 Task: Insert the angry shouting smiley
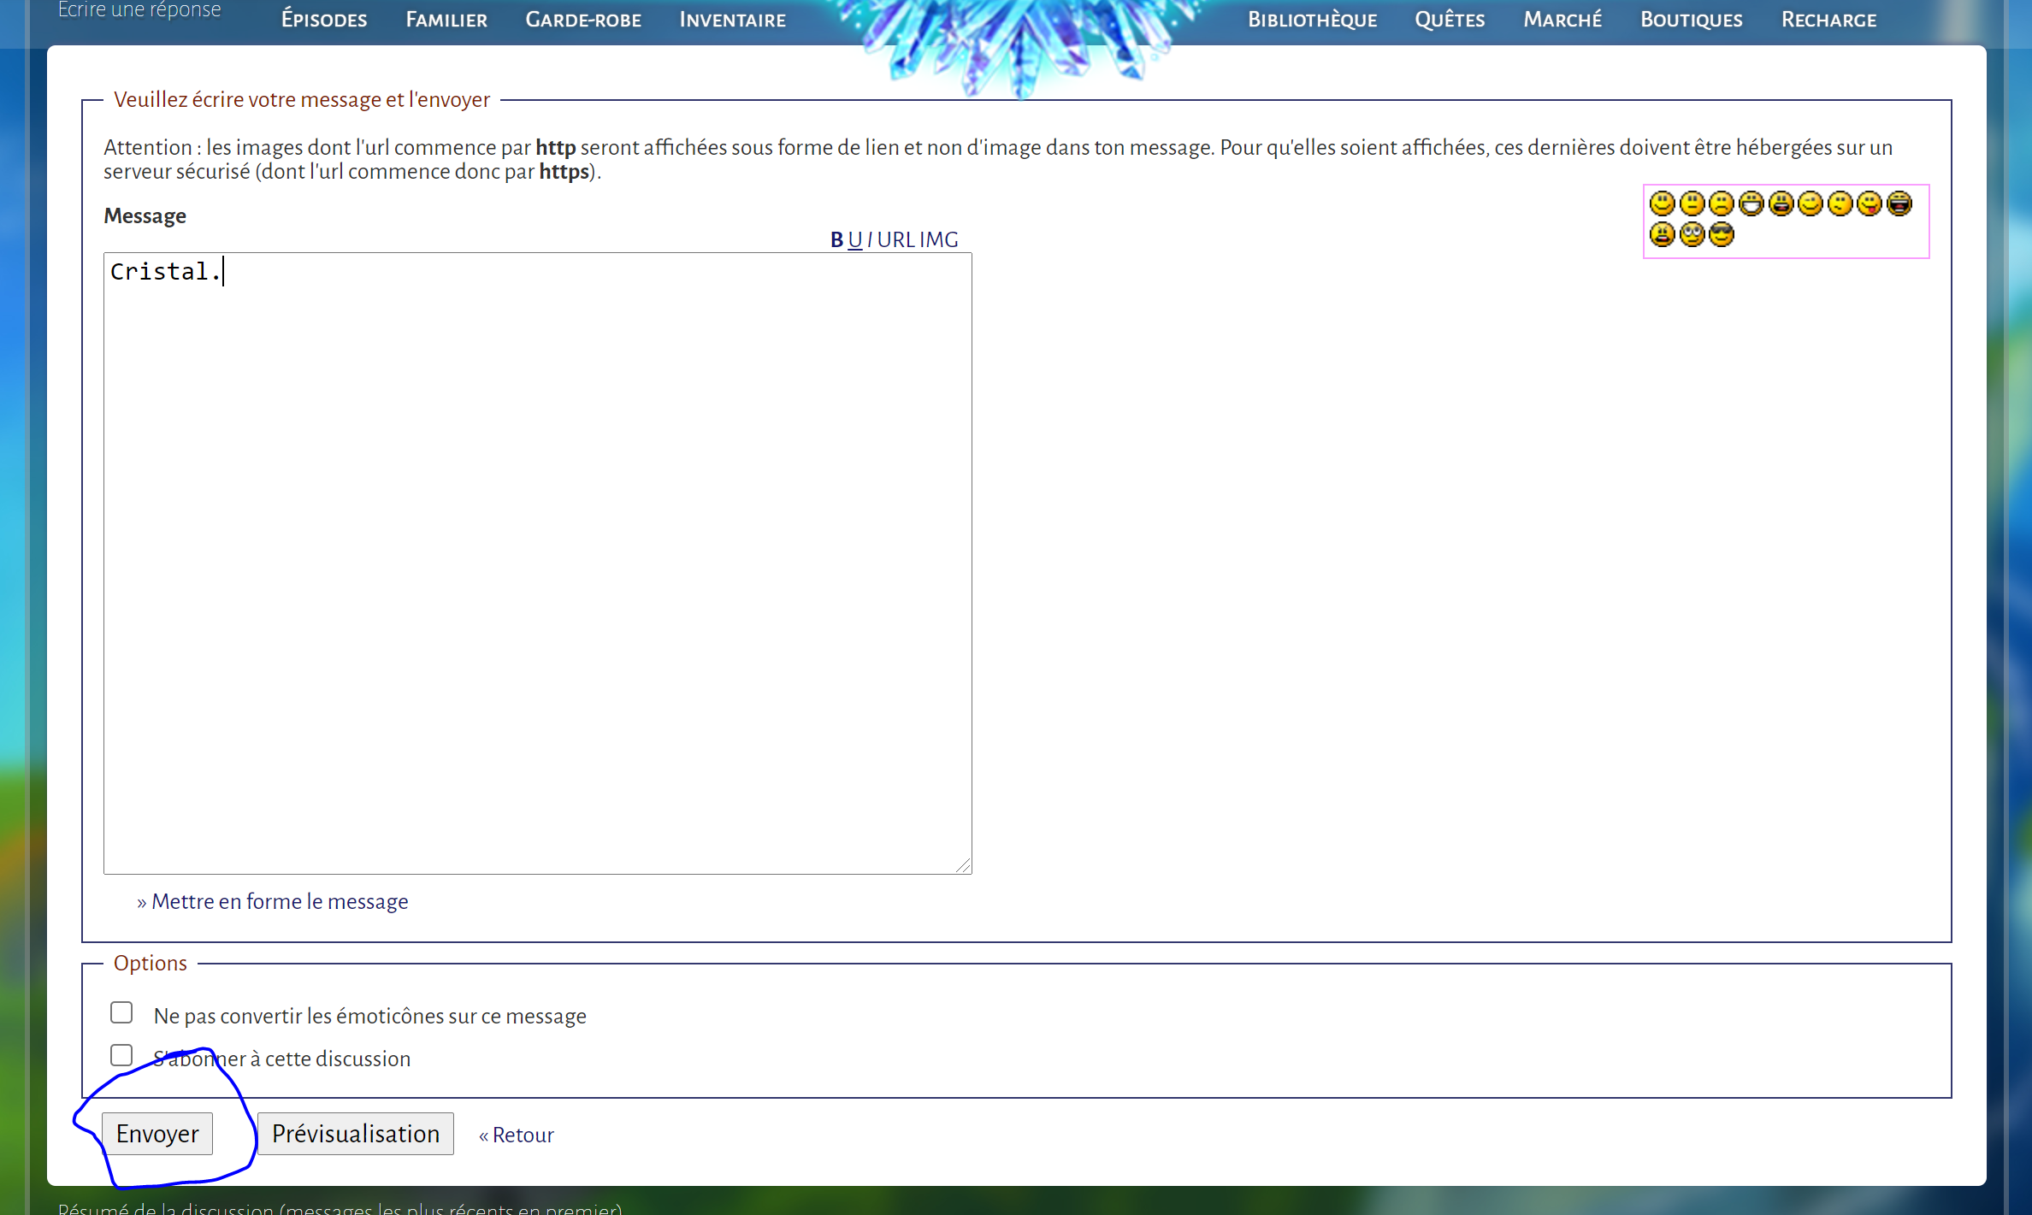pyautogui.click(x=1663, y=234)
